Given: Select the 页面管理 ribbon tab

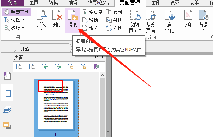Looking at the screenshot, I should (x=130, y=3).
